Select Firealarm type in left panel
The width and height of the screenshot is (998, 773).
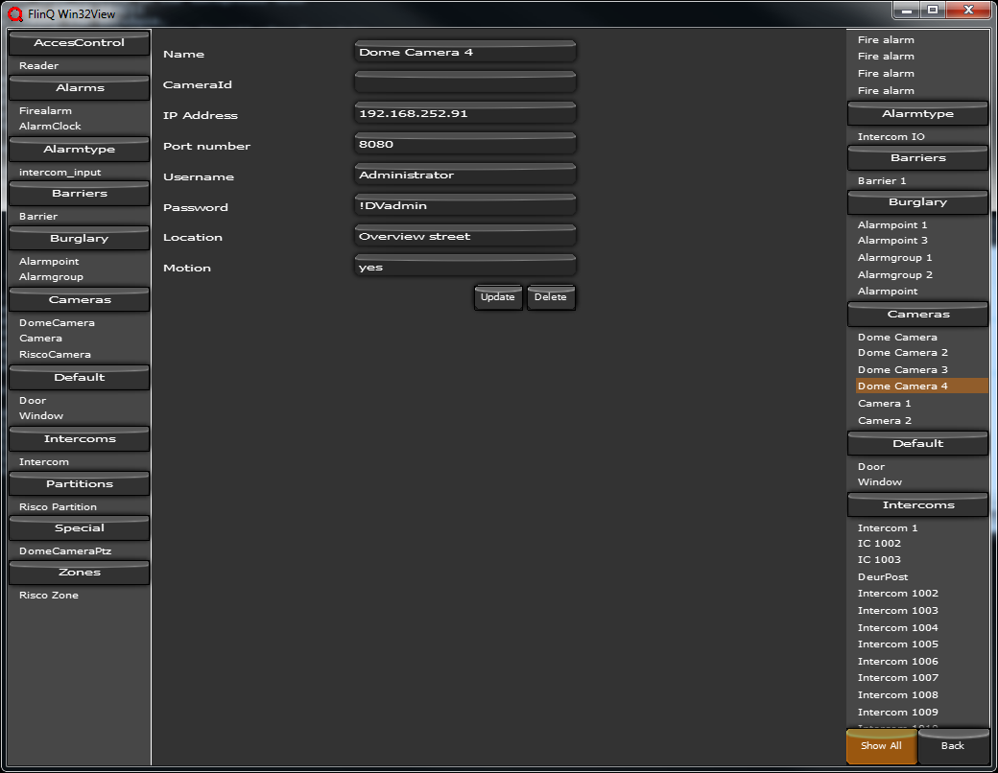[x=45, y=110]
